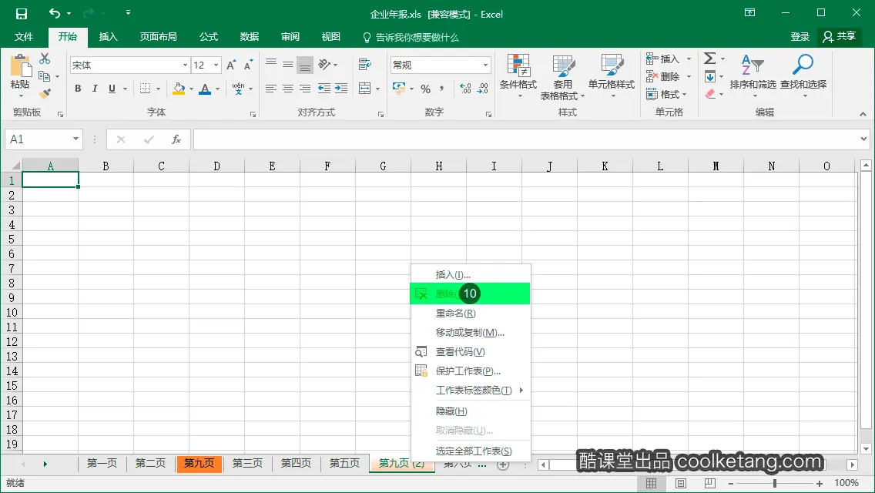875x493 pixels.
Task: Click the Fill down arrow icon
Action: [710, 76]
